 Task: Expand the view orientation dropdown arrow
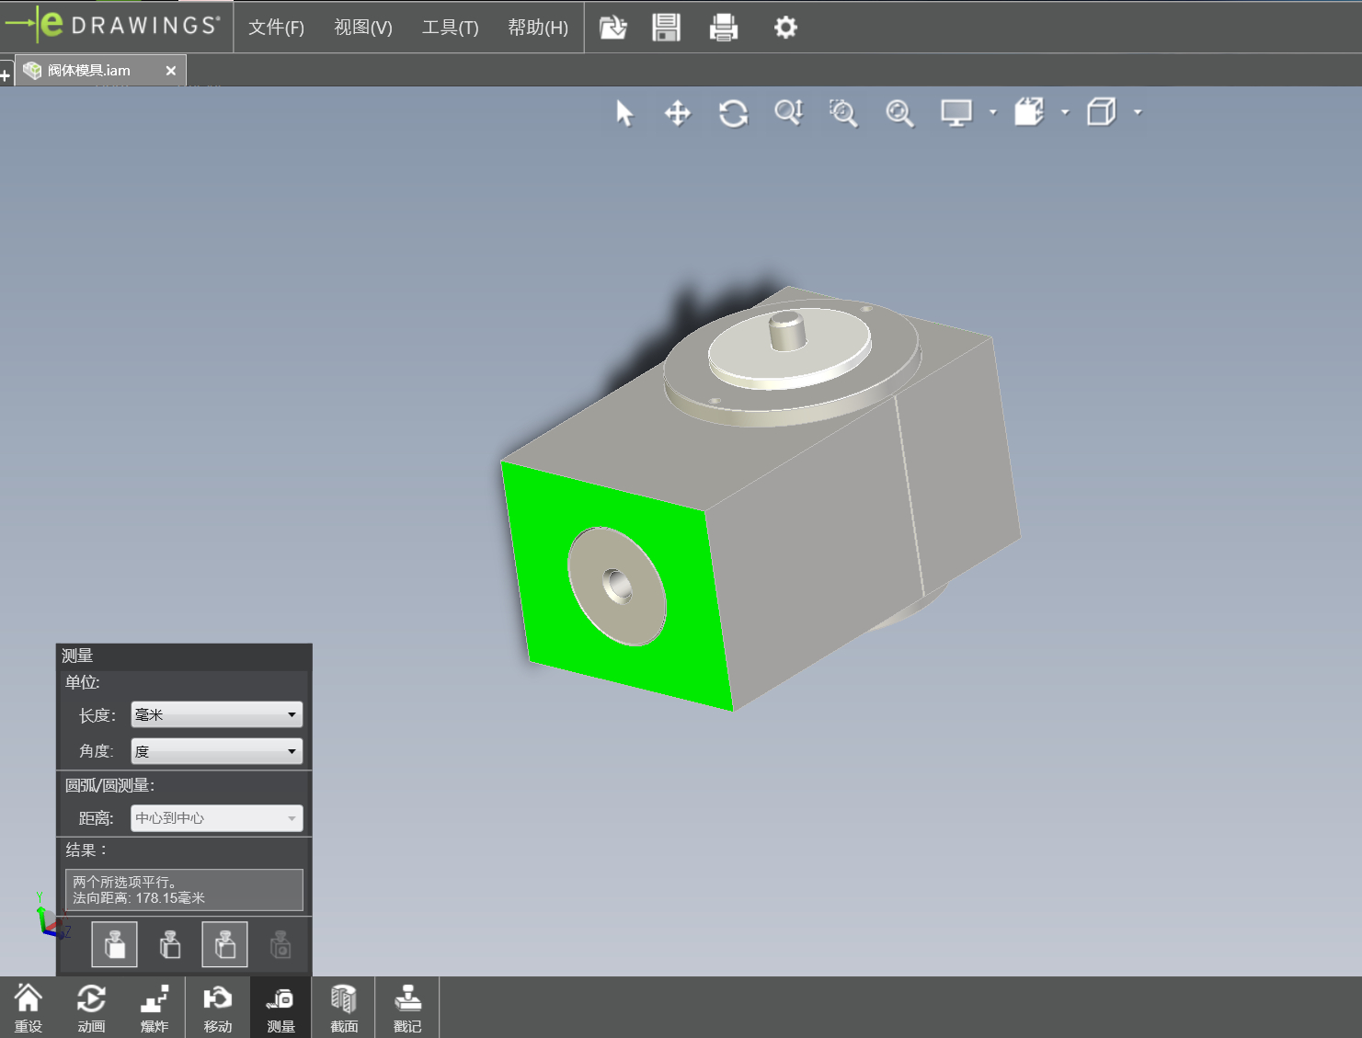click(x=1065, y=112)
